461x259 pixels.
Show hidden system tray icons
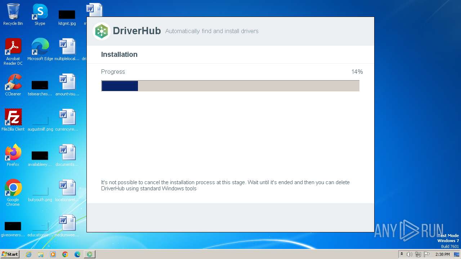pyautogui.click(x=402, y=254)
